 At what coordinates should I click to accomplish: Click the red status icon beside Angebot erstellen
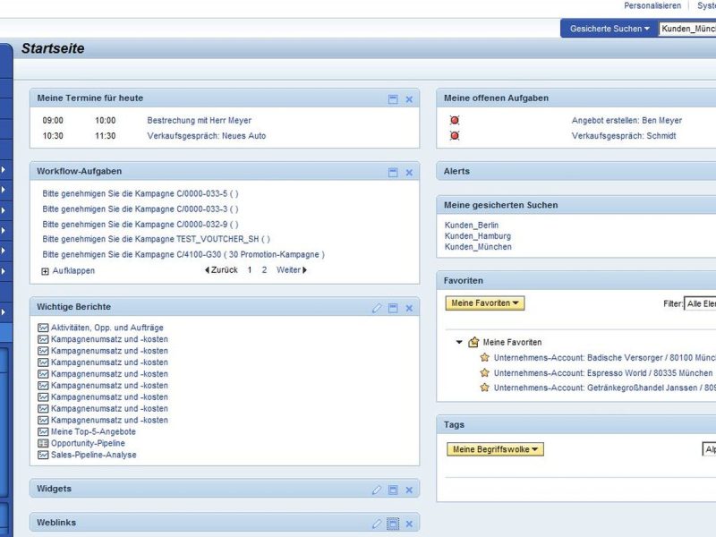pyautogui.click(x=455, y=120)
